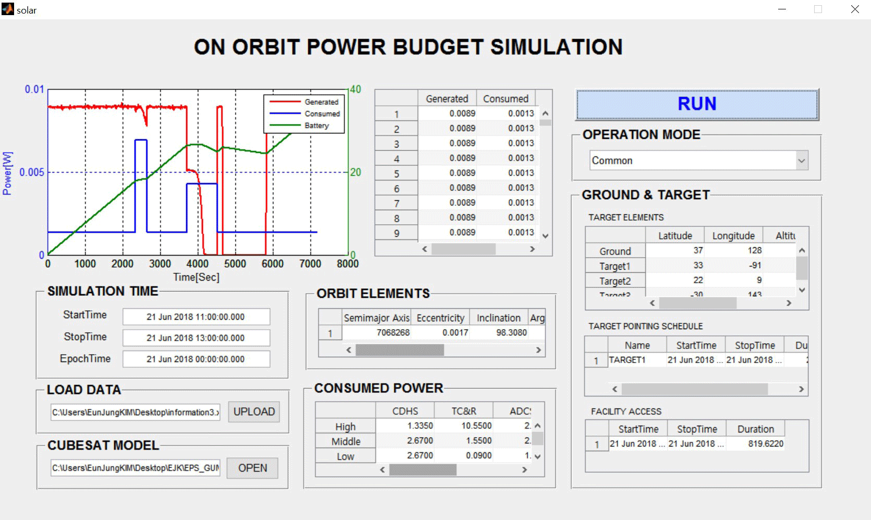Click the Duration column header in Facility Access

pos(755,429)
